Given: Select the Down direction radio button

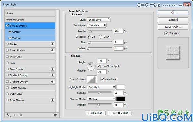Looking at the screenshot, I should (100, 37).
